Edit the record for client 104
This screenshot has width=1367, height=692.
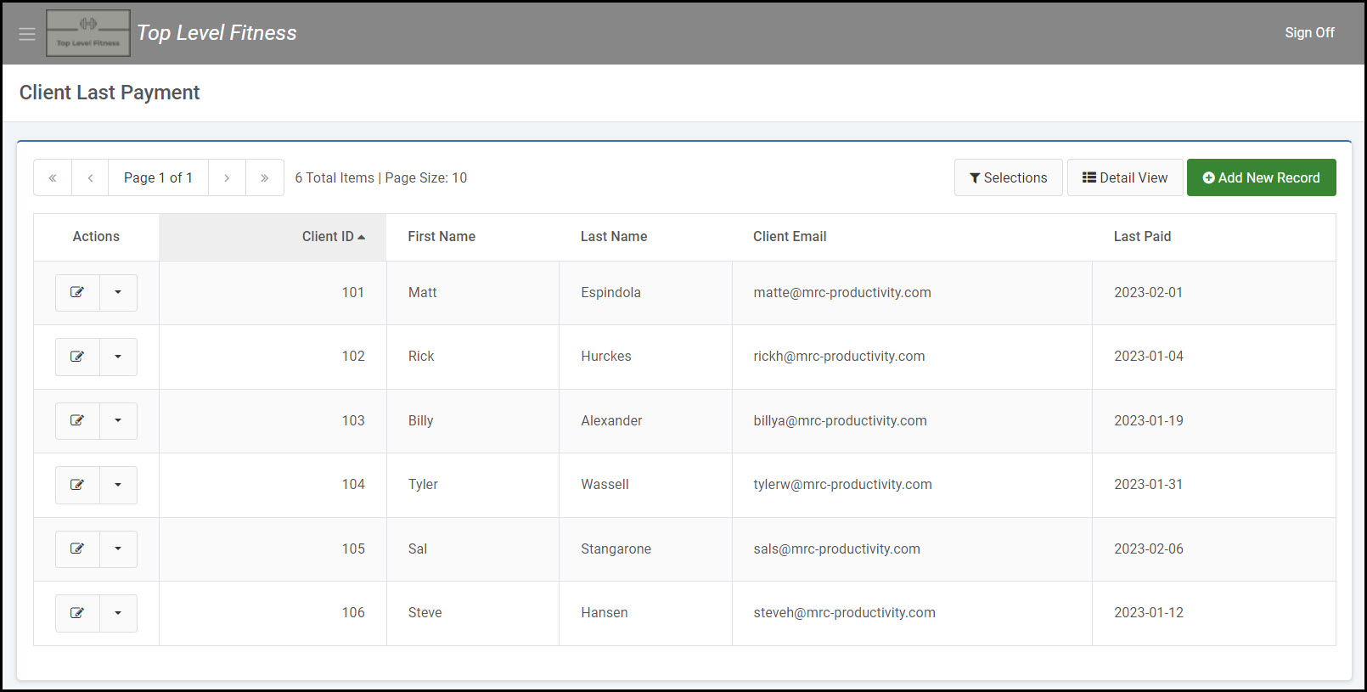pos(77,485)
